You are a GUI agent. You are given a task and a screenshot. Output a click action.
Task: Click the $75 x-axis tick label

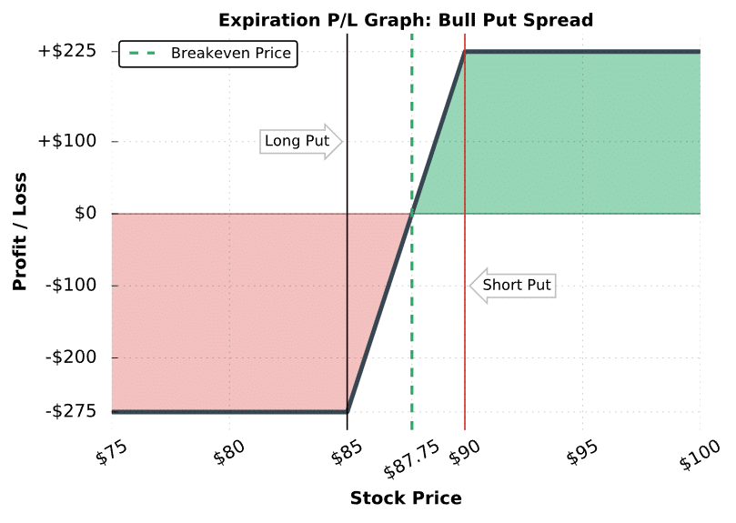(x=111, y=453)
